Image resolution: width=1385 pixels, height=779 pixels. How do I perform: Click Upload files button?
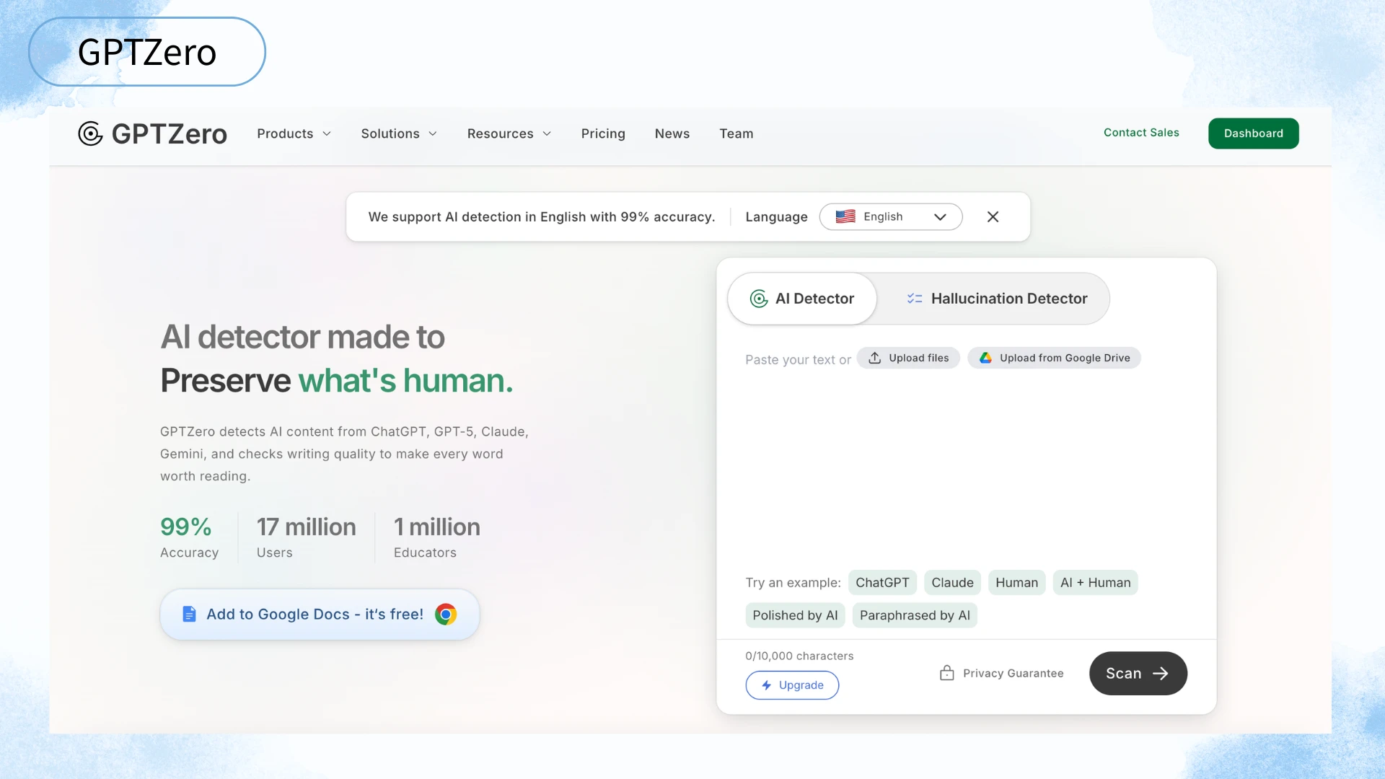click(x=908, y=358)
